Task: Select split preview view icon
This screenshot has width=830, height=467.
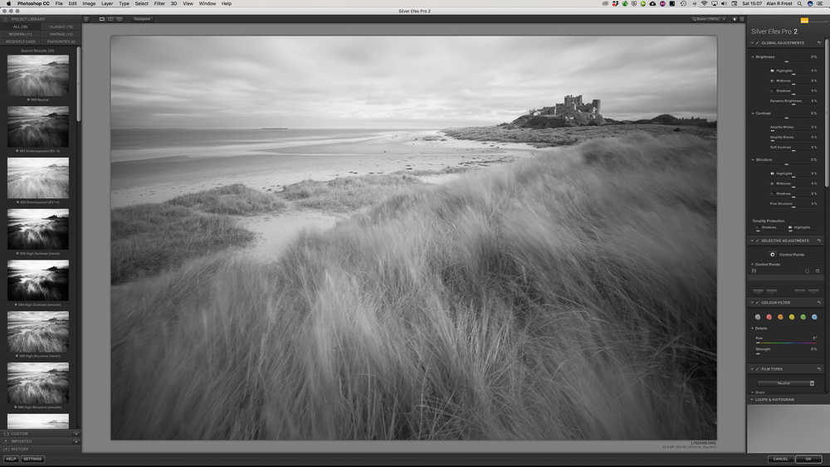Action: (110, 18)
